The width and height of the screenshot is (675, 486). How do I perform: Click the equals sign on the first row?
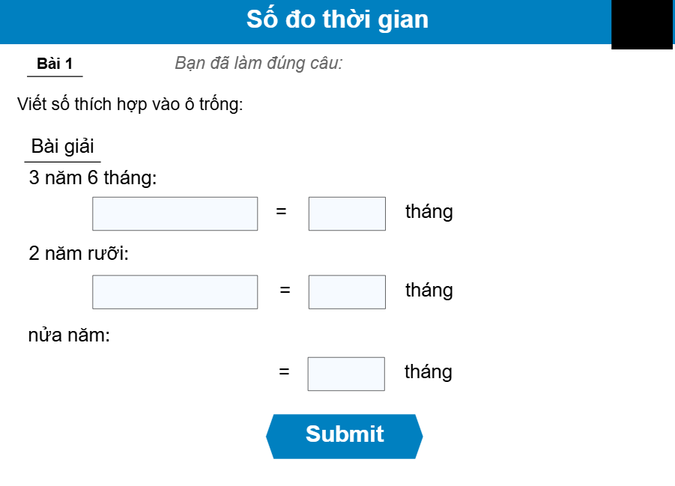[282, 213]
